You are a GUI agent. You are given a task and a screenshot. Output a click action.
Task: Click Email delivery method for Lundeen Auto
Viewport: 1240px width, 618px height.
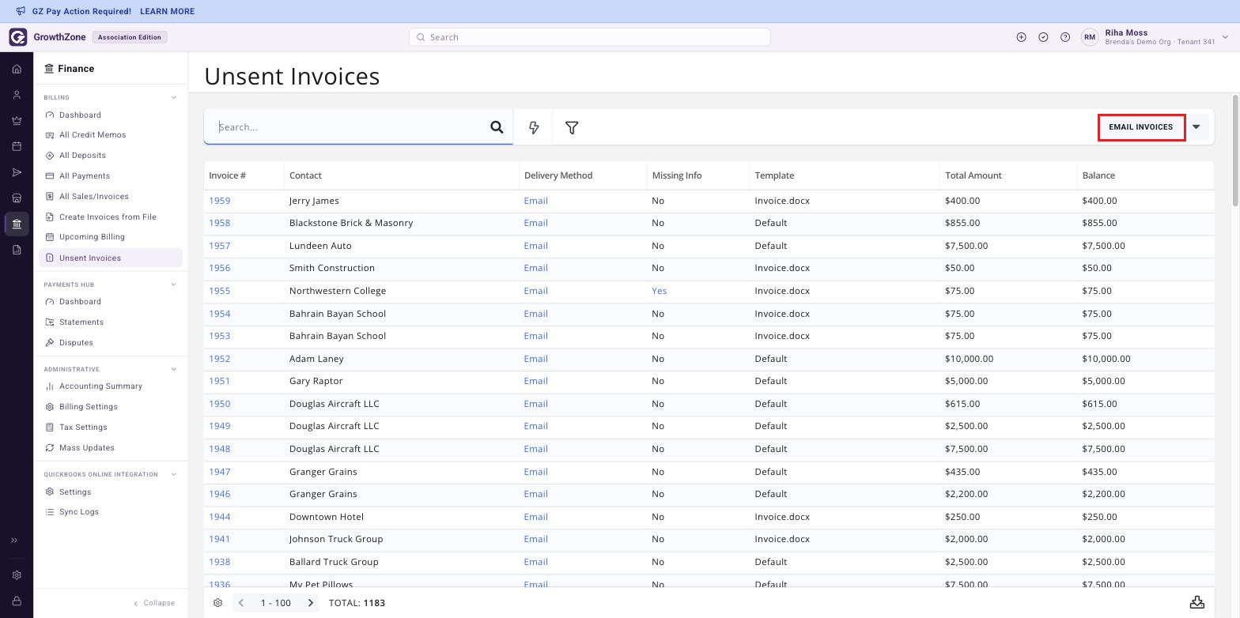click(x=535, y=246)
